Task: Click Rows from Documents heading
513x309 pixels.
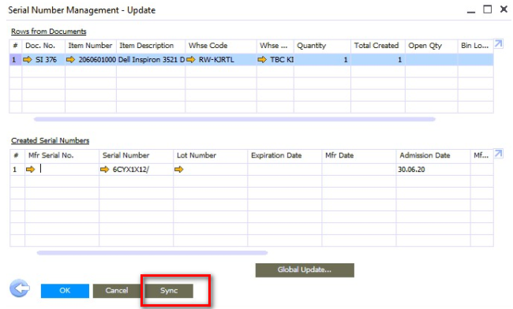Action: [49, 32]
